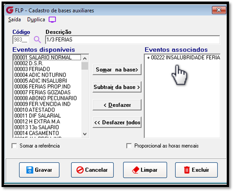234x192 pixels.
Task: Select associated event 00222 INSALUBRIDADE FERIA
Action: point(182,57)
